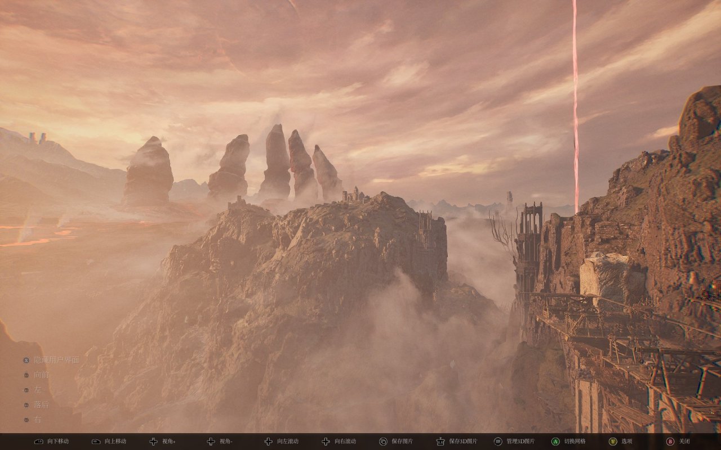Click the 向右滚动 (roll right) d-pad icon
Viewport: 721px width, 450px height.
pos(326,442)
